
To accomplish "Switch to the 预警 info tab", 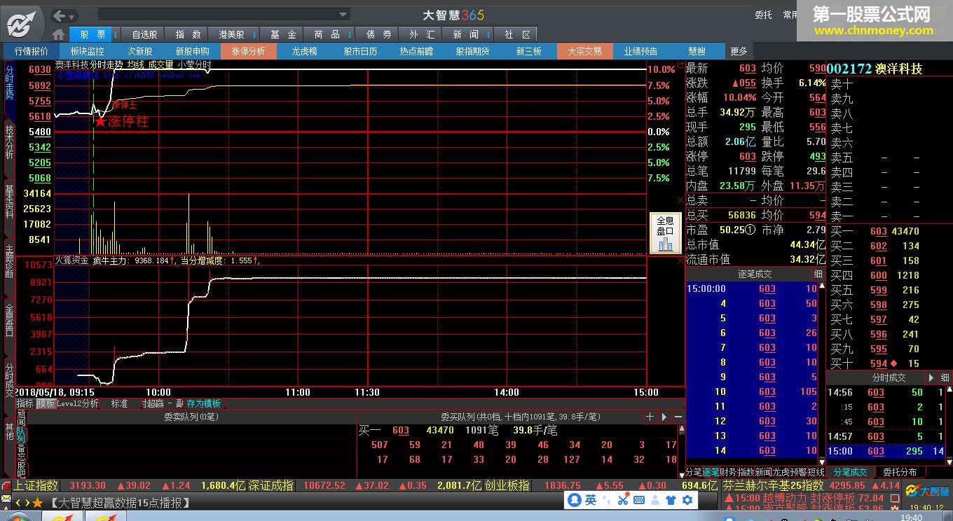I will pos(798,473).
